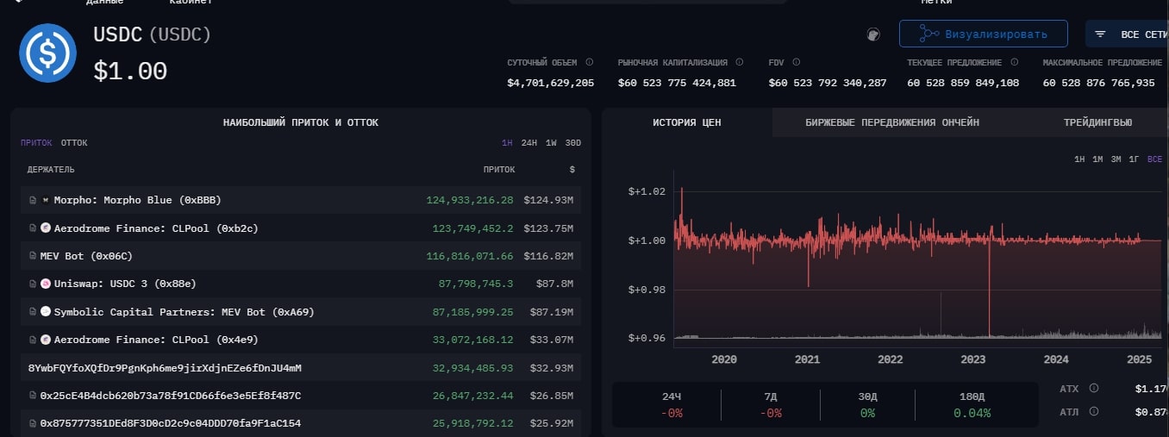Copy address of Morpho Blue row

(x=33, y=200)
